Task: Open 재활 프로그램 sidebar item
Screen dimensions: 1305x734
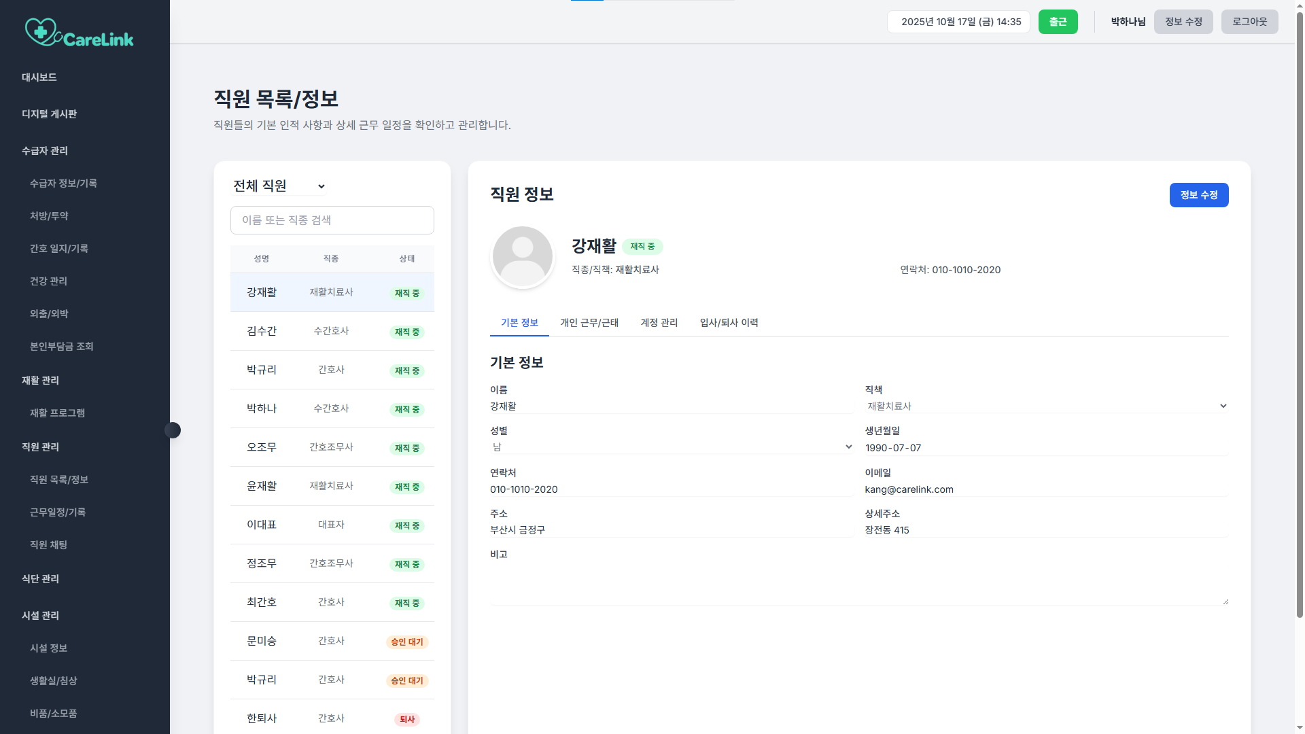Action: (57, 413)
